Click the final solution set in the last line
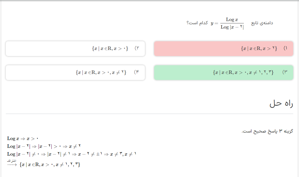This screenshot has height=177, width=299. [49, 165]
